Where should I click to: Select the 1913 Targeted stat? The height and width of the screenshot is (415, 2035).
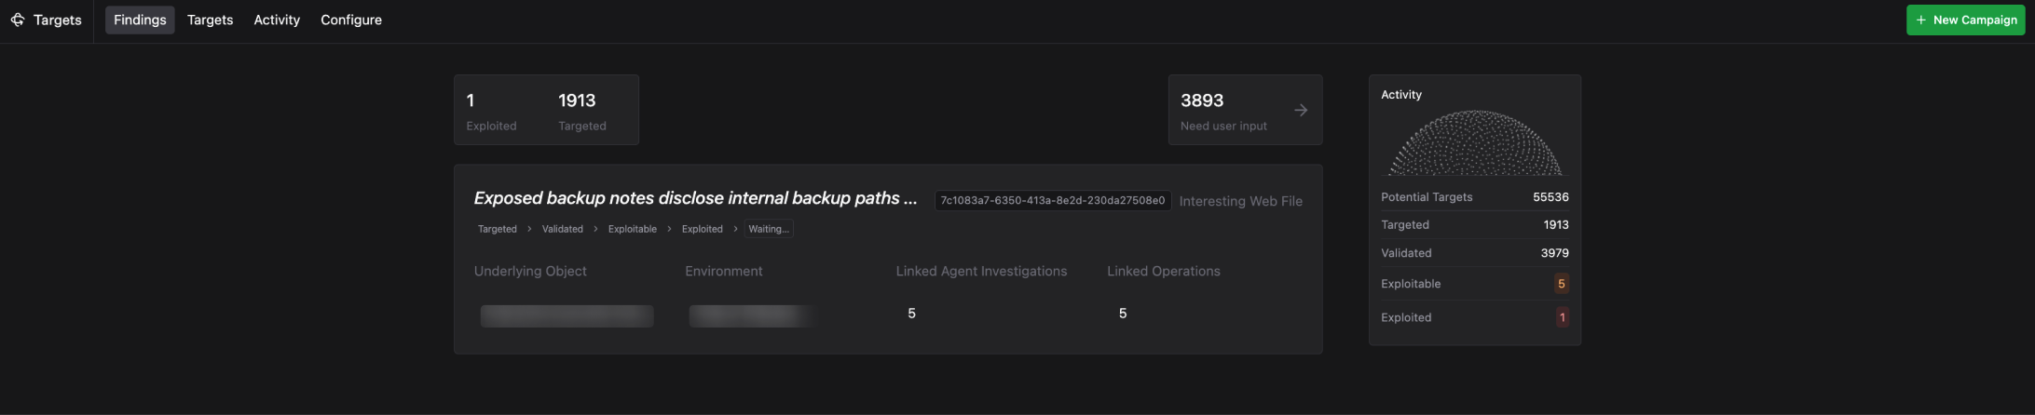click(x=582, y=111)
